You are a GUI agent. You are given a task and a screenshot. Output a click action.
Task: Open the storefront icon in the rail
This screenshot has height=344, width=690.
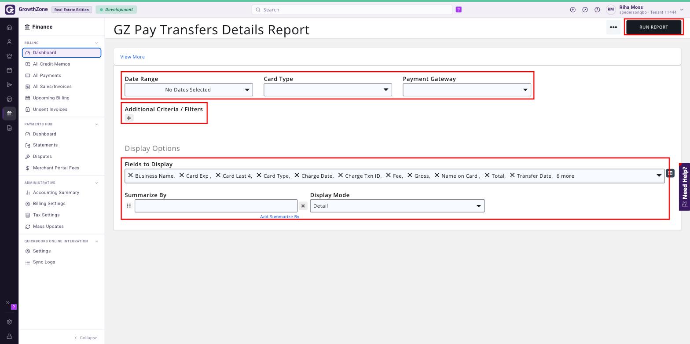point(9,99)
